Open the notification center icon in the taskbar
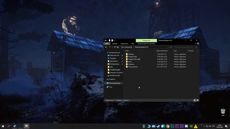 click(226, 126)
